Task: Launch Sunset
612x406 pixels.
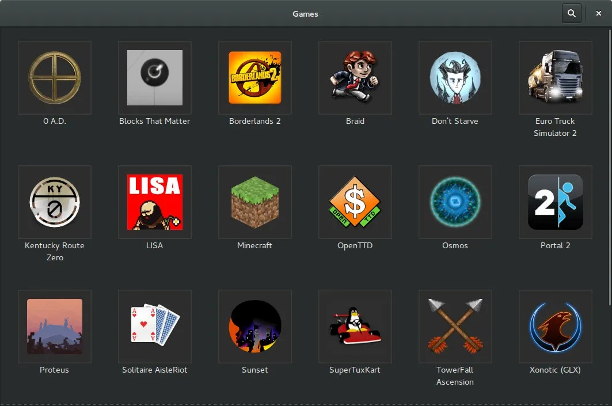Action: 254,326
